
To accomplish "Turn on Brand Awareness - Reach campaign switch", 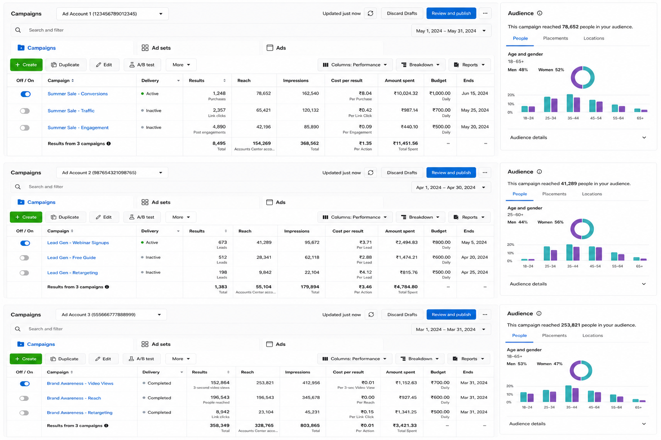I will [24, 398].
